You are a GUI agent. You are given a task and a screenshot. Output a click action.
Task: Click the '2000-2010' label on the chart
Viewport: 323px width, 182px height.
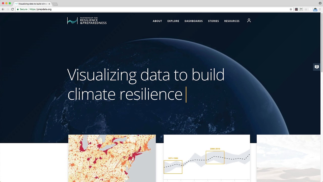point(215,149)
